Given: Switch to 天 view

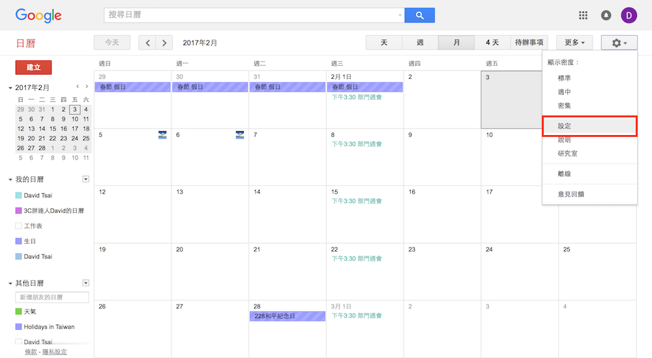Looking at the screenshot, I should click(x=384, y=42).
